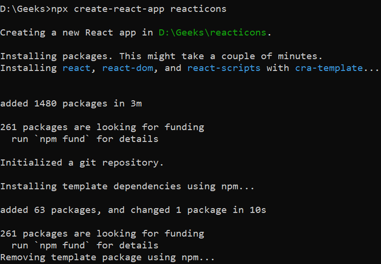381x264 pixels.
Task: Click 'added 63 packages, and changed 1 package in 10s'
Action: [x=133, y=210]
